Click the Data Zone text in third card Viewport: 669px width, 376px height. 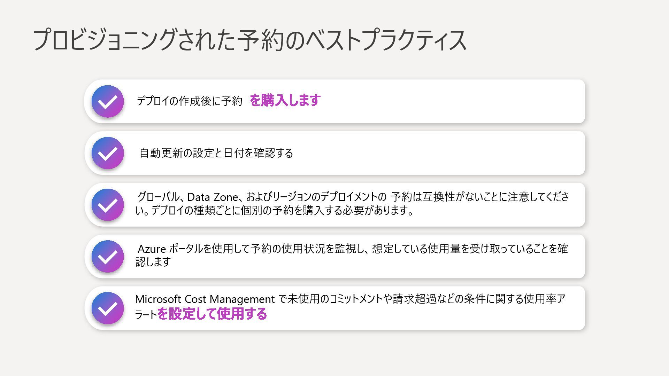coord(212,197)
